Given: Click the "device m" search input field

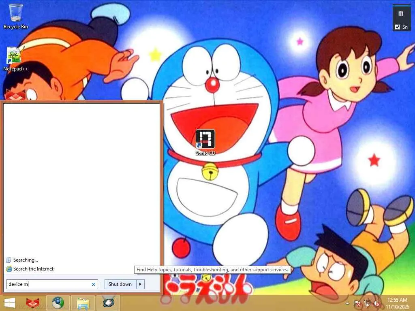Looking at the screenshot, I should pos(52,284).
